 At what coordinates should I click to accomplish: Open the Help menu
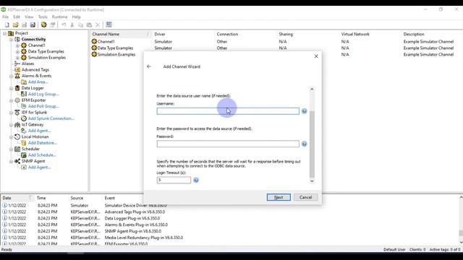coord(76,17)
